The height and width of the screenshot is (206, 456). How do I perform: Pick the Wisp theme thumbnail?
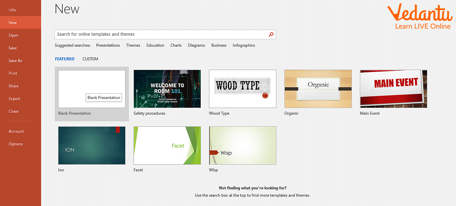(242, 145)
